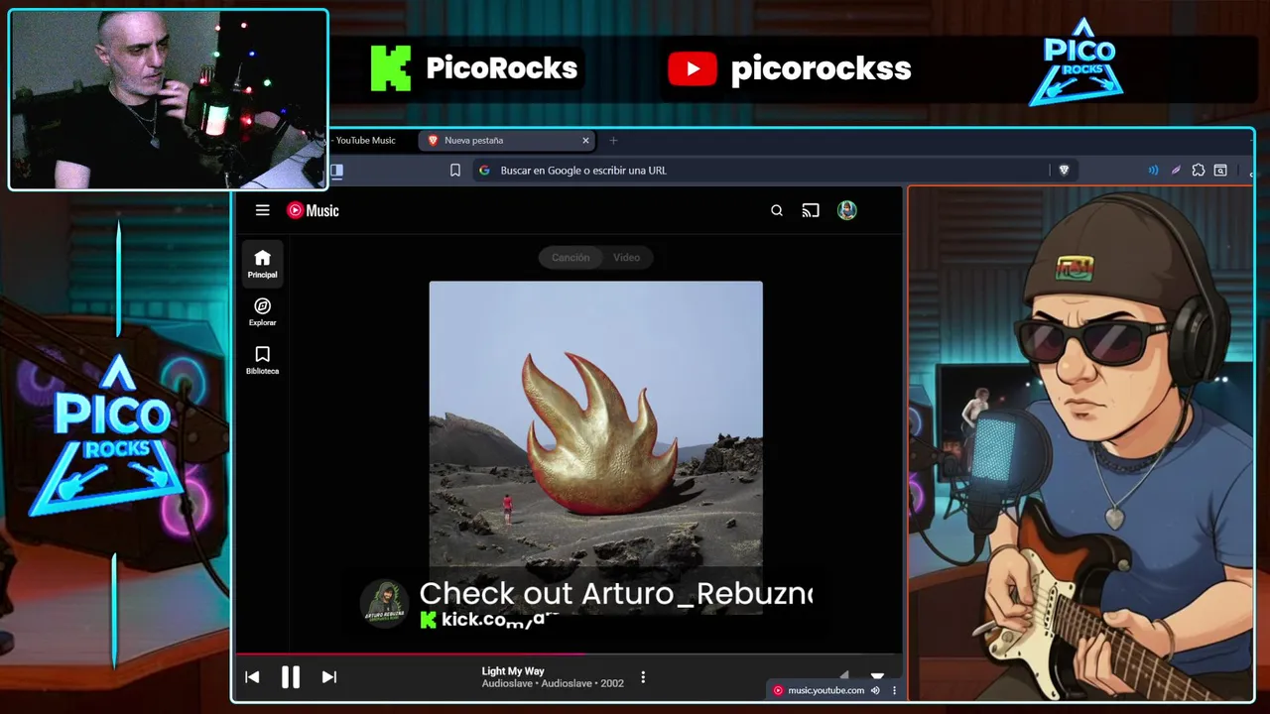
Task: Open search in YouTube Music
Action: [x=777, y=210]
